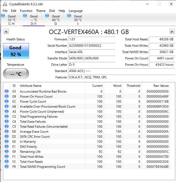This screenshot has height=182, width=176.
Task: Go to previous disk with left arrow
Action: pos(6,32)
